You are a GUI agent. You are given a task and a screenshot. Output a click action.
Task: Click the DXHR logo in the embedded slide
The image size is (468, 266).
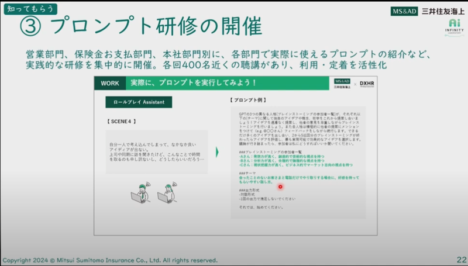pyautogui.click(x=367, y=84)
